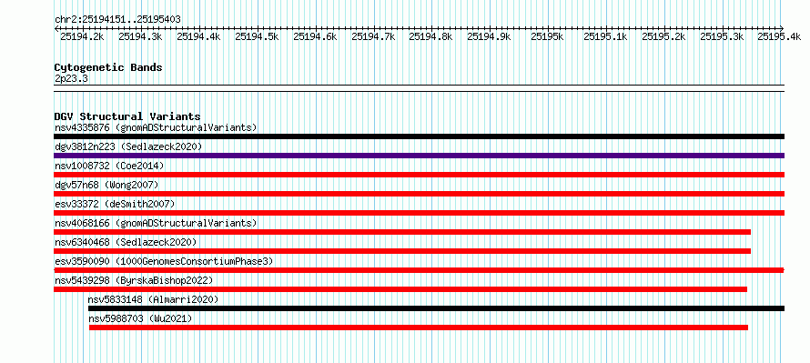Image resolution: width=810 pixels, height=363 pixels.
Task: Click the 25194.5k ruler label
Action: click(258, 36)
